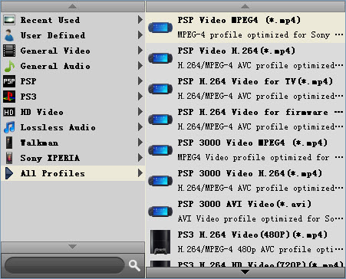Click the HD Video icon
The height and width of the screenshot is (279, 346).
pyautogui.click(x=9, y=112)
